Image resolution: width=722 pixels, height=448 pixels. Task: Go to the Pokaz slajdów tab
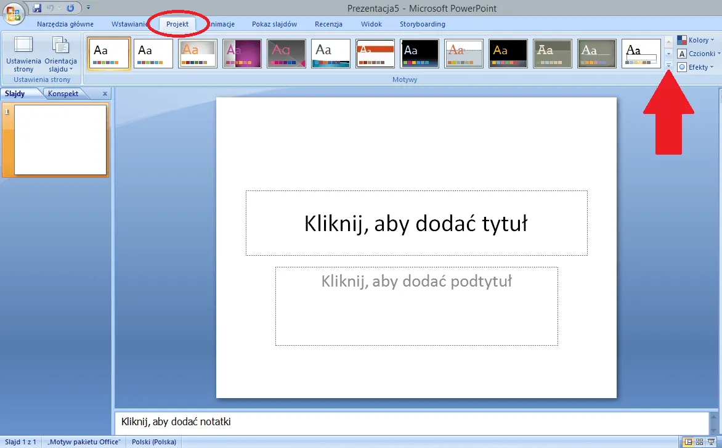[x=274, y=24]
